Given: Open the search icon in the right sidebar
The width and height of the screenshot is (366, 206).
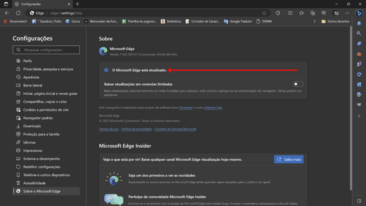Looking at the screenshot, I should tap(359, 34).
